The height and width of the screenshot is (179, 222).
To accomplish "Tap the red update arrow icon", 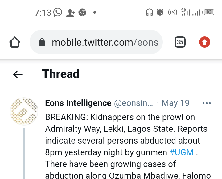I will 205,42.
